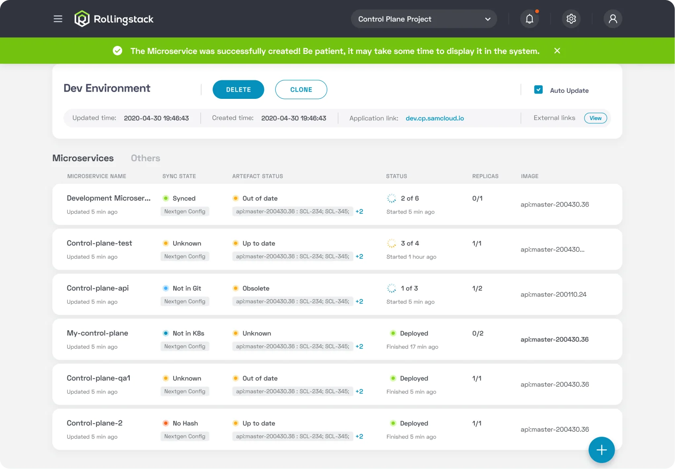Click the Rollingstack logo
The image size is (675, 469).
point(114,19)
